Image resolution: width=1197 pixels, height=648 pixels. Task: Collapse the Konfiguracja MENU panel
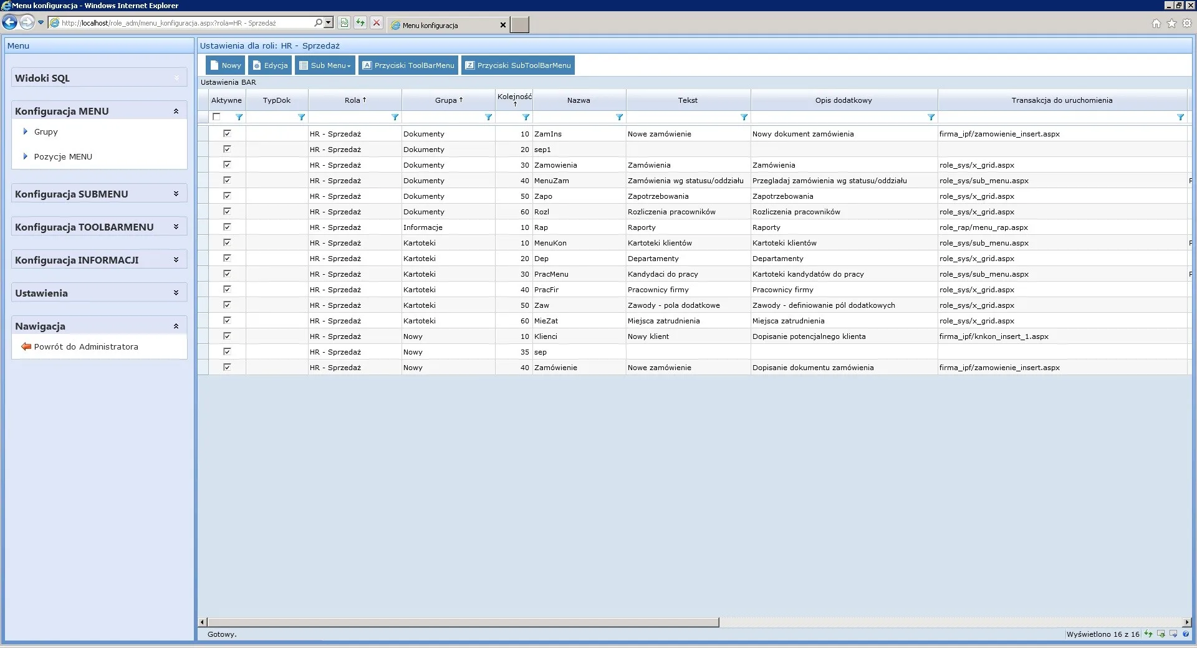point(176,111)
